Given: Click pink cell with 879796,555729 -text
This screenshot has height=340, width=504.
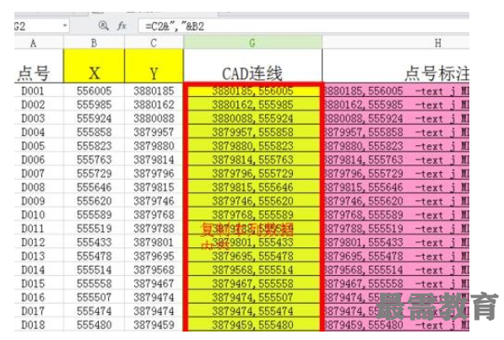Looking at the screenshot, I should point(396,173).
